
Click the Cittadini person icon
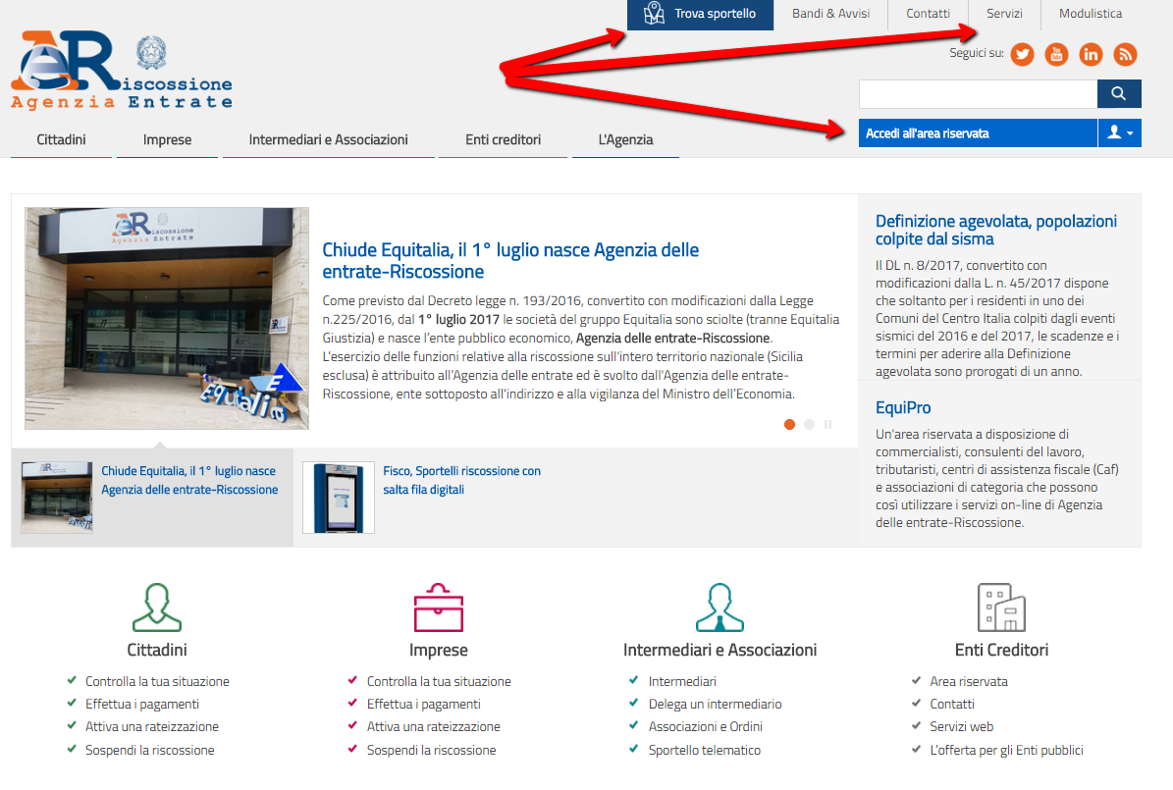[x=157, y=607]
